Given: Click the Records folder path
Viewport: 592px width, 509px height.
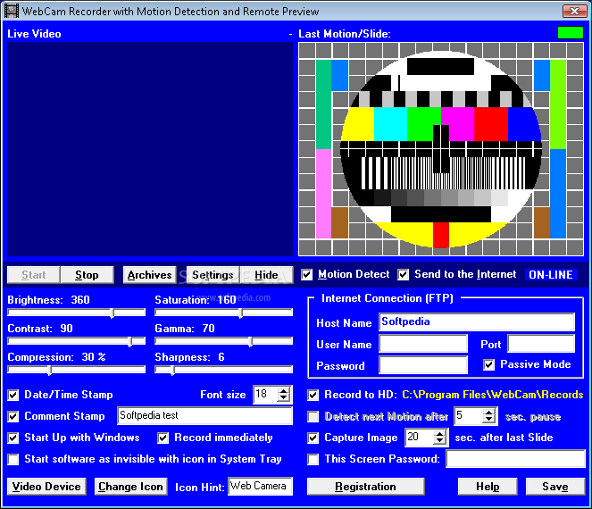Looking at the screenshot, I should point(493,395).
